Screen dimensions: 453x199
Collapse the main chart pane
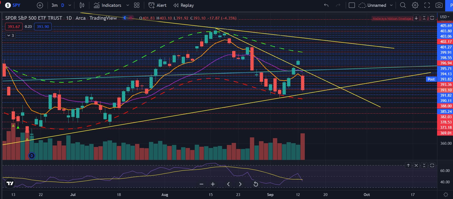tap(424, 18)
